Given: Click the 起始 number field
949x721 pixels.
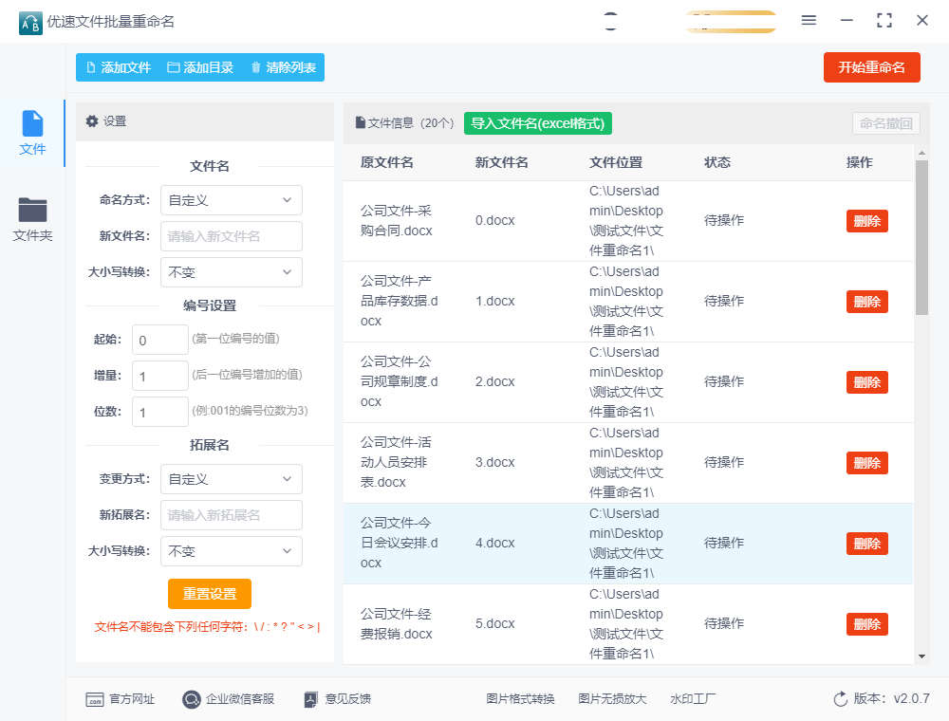Looking at the screenshot, I should pyautogui.click(x=160, y=340).
